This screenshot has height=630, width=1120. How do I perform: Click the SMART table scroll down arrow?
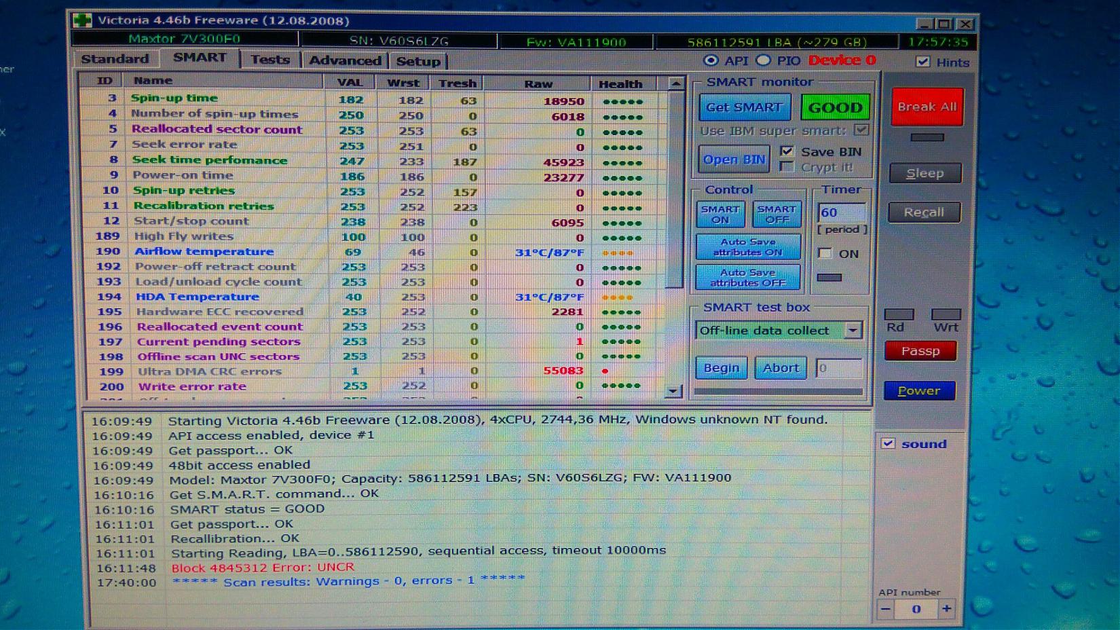pos(673,390)
